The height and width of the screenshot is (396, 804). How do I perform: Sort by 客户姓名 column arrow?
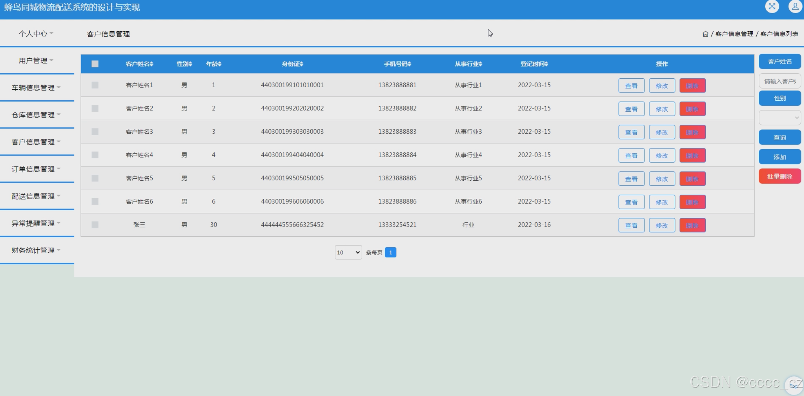point(152,64)
